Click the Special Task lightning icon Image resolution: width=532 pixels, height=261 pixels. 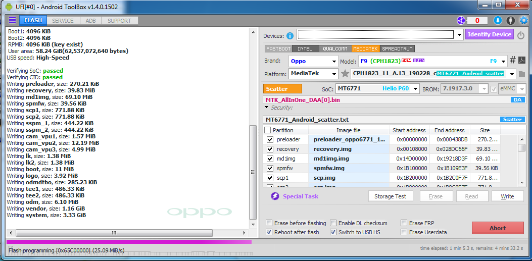(x=275, y=196)
